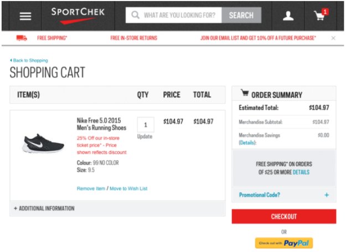Click the magnifying glass search icon

click(x=135, y=15)
